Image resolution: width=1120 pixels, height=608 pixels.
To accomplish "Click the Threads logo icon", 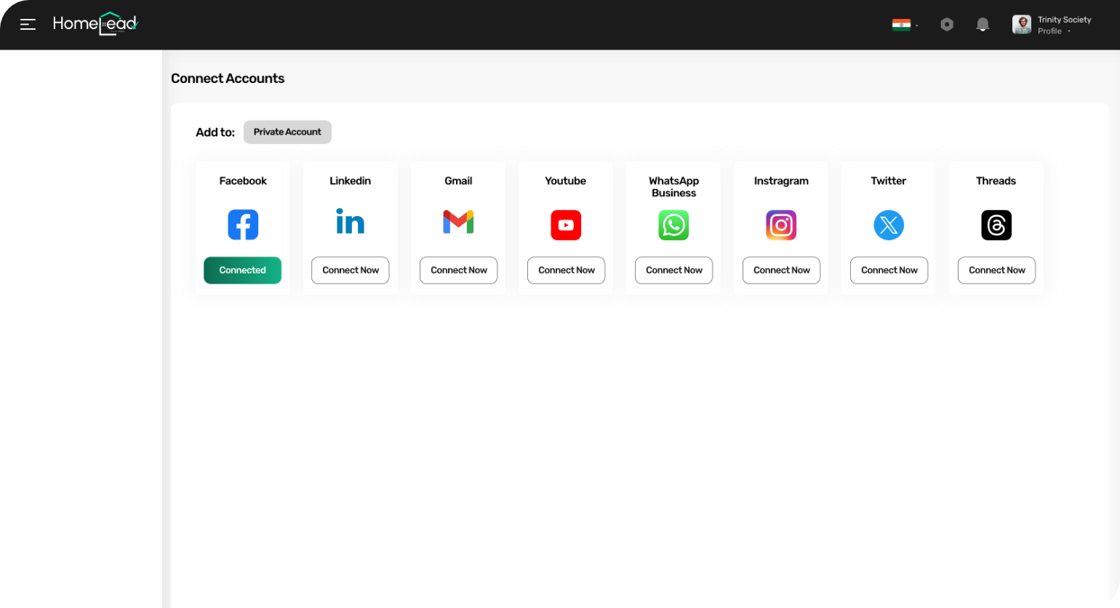I will tap(996, 225).
